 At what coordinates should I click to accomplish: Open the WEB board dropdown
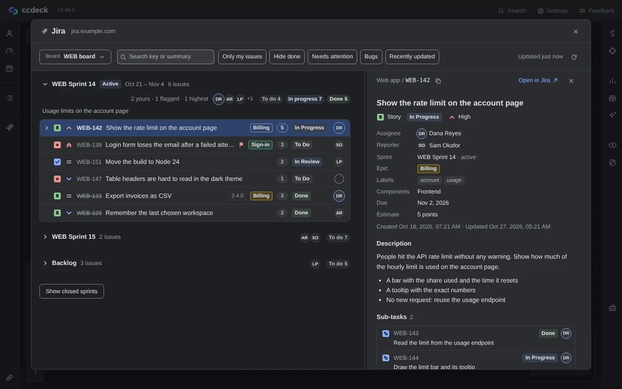pyautogui.click(x=75, y=57)
